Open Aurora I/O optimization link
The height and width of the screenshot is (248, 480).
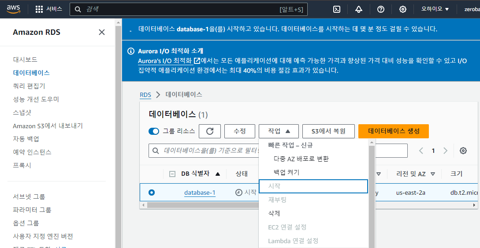(169, 60)
